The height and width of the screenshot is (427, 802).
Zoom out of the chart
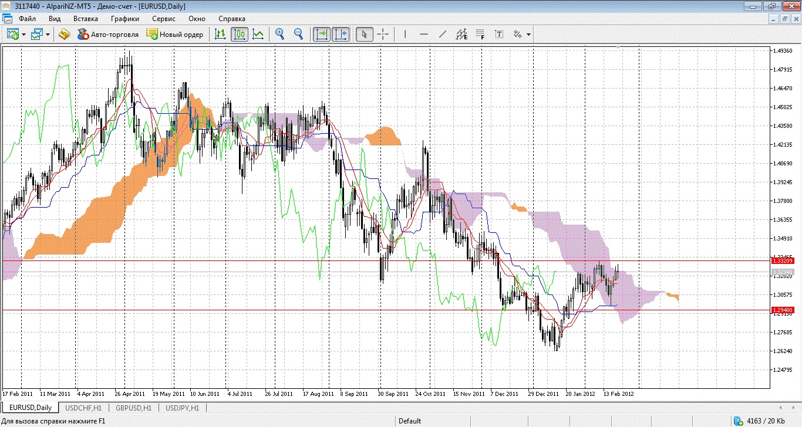point(298,34)
